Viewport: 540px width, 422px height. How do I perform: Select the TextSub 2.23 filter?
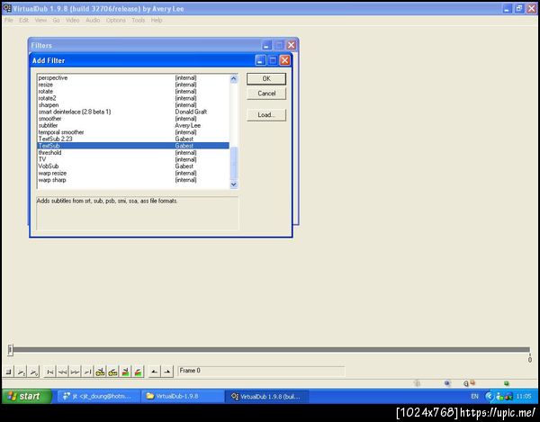click(x=133, y=139)
